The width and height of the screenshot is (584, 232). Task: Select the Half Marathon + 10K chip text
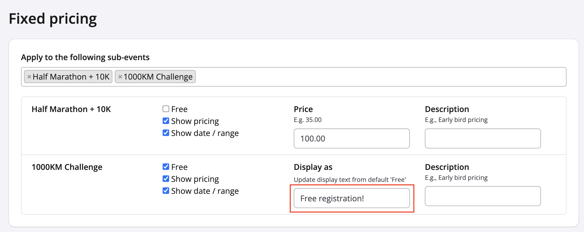71,77
